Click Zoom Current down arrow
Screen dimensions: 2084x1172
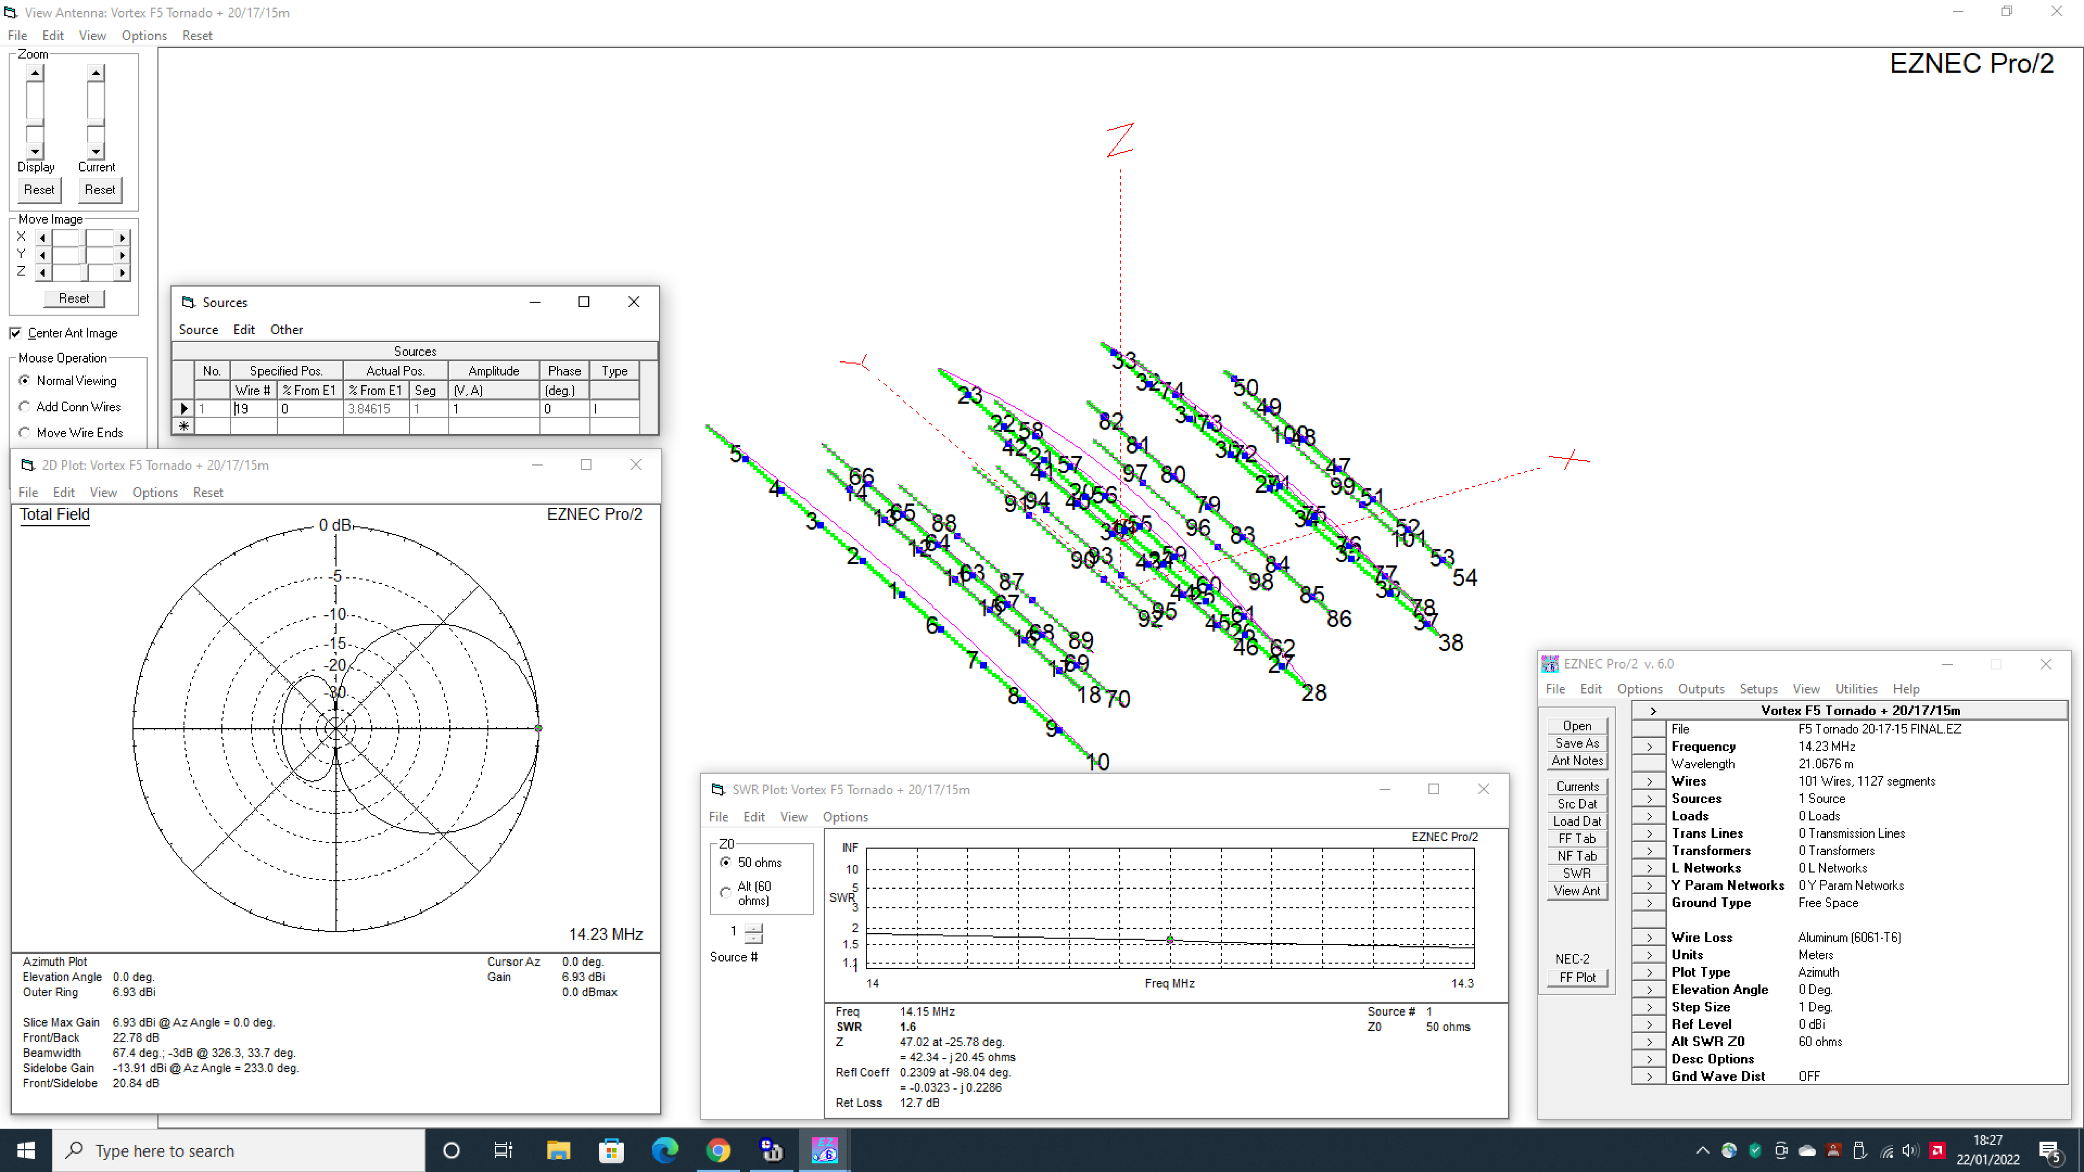pyautogui.click(x=96, y=151)
